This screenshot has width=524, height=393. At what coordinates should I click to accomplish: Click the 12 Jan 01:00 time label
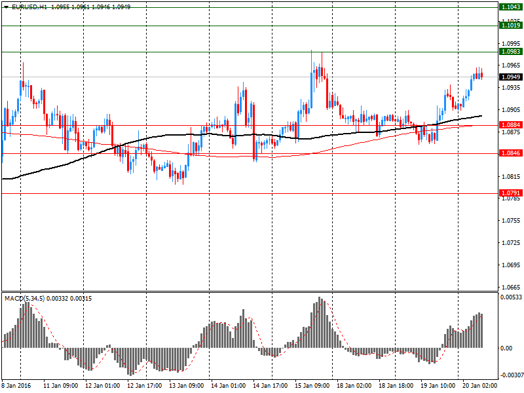pos(103,386)
